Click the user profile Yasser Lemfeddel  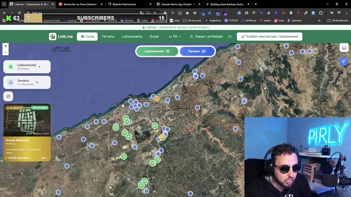[x=206, y=36]
